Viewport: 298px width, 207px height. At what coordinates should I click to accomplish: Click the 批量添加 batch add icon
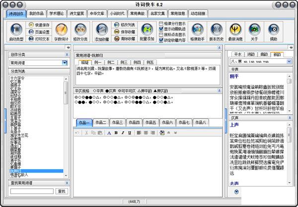tap(147, 32)
